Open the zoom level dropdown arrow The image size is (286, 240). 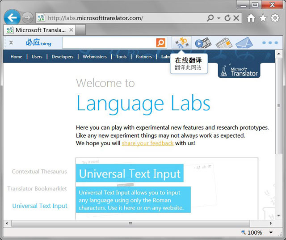coord(271,232)
